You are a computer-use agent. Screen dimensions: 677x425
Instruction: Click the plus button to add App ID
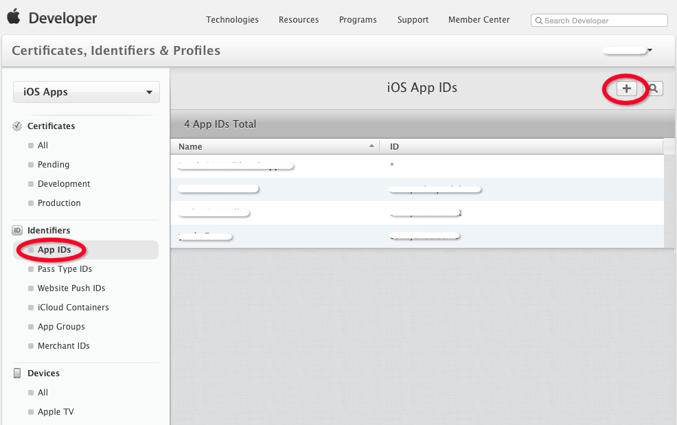pyautogui.click(x=626, y=89)
